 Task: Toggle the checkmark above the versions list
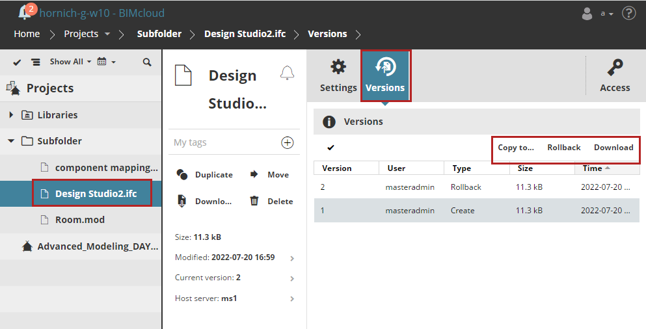(x=330, y=148)
